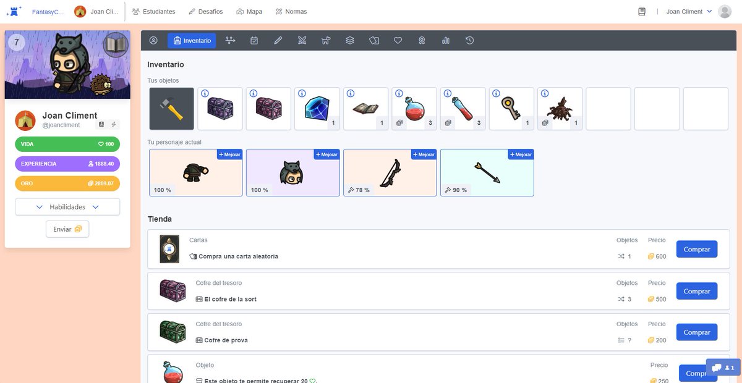
Task: Click the user avatar in top-right corner
Action: click(725, 12)
